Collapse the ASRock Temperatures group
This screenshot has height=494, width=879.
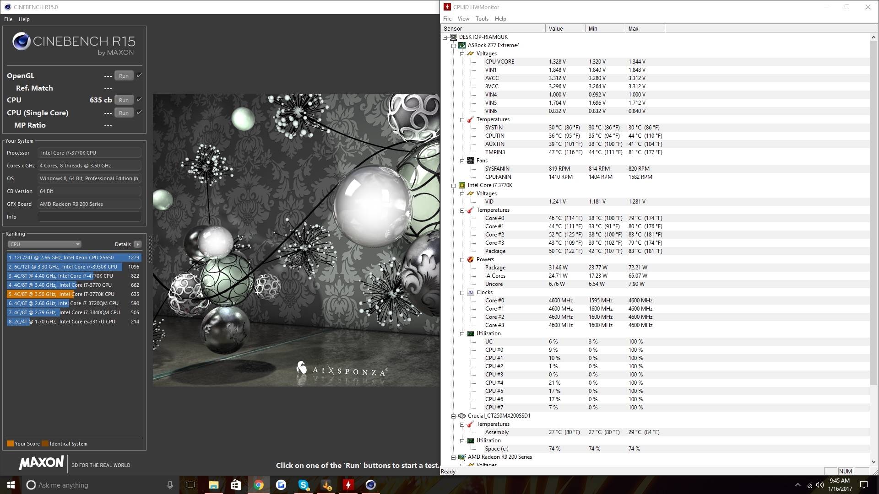[x=462, y=119]
